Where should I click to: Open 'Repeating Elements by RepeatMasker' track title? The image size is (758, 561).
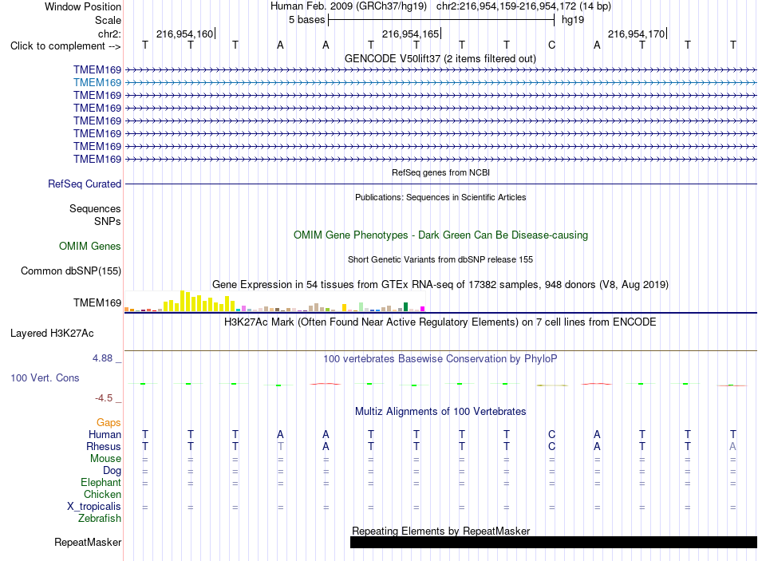point(440,531)
